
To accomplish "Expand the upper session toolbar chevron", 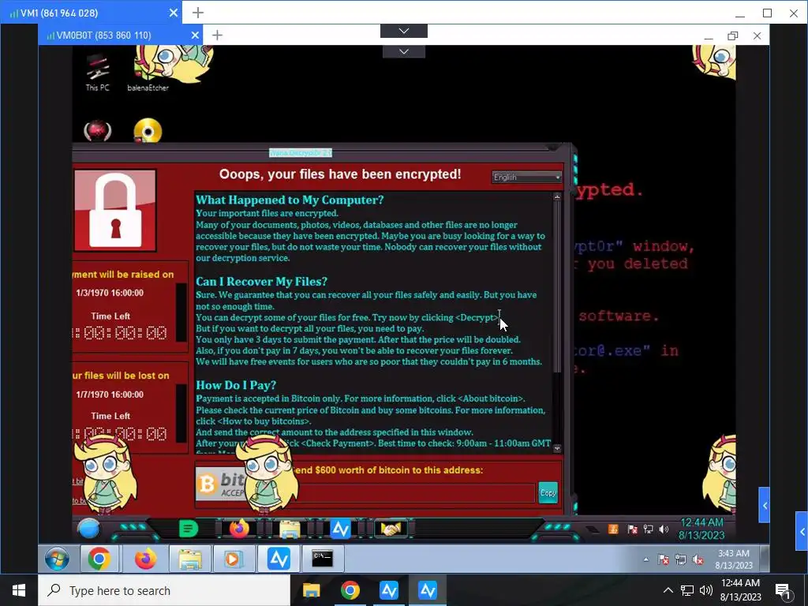I will 404,31.
